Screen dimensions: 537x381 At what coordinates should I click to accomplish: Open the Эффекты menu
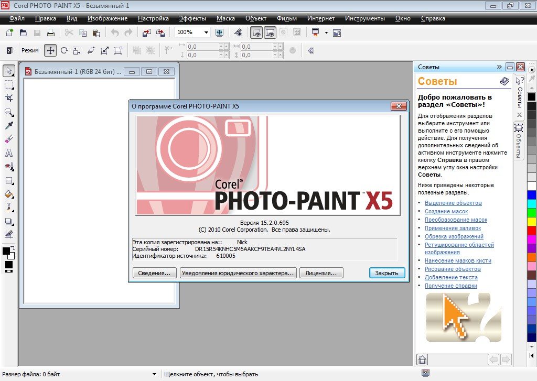point(192,18)
